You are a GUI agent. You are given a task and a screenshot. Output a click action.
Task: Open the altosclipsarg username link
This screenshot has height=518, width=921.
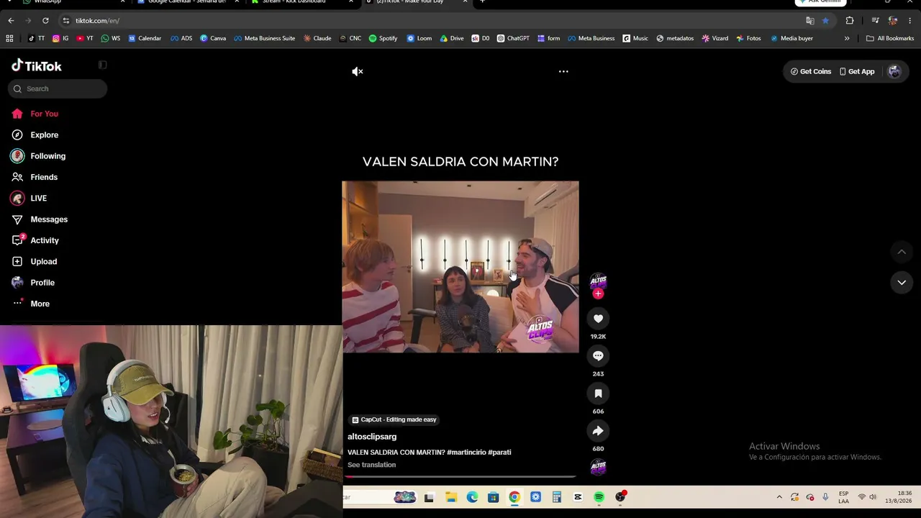[372, 437]
